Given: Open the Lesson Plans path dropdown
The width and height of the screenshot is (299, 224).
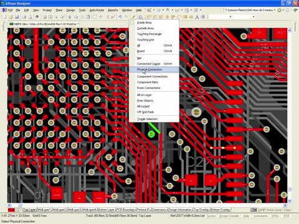Looking at the screenshot, I should click(x=275, y=10).
